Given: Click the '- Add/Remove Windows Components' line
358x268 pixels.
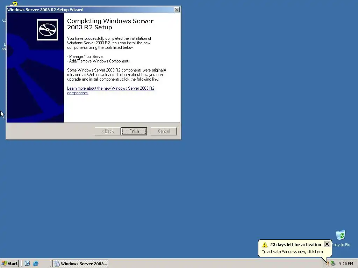Looking at the screenshot, I should [99, 61].
